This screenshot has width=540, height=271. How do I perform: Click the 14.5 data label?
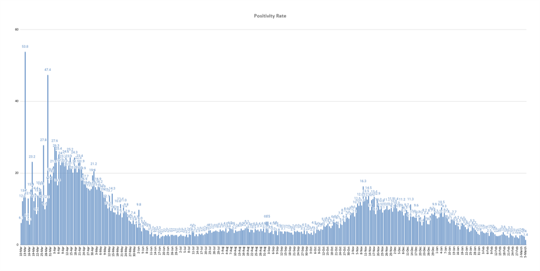click(368, 188)
